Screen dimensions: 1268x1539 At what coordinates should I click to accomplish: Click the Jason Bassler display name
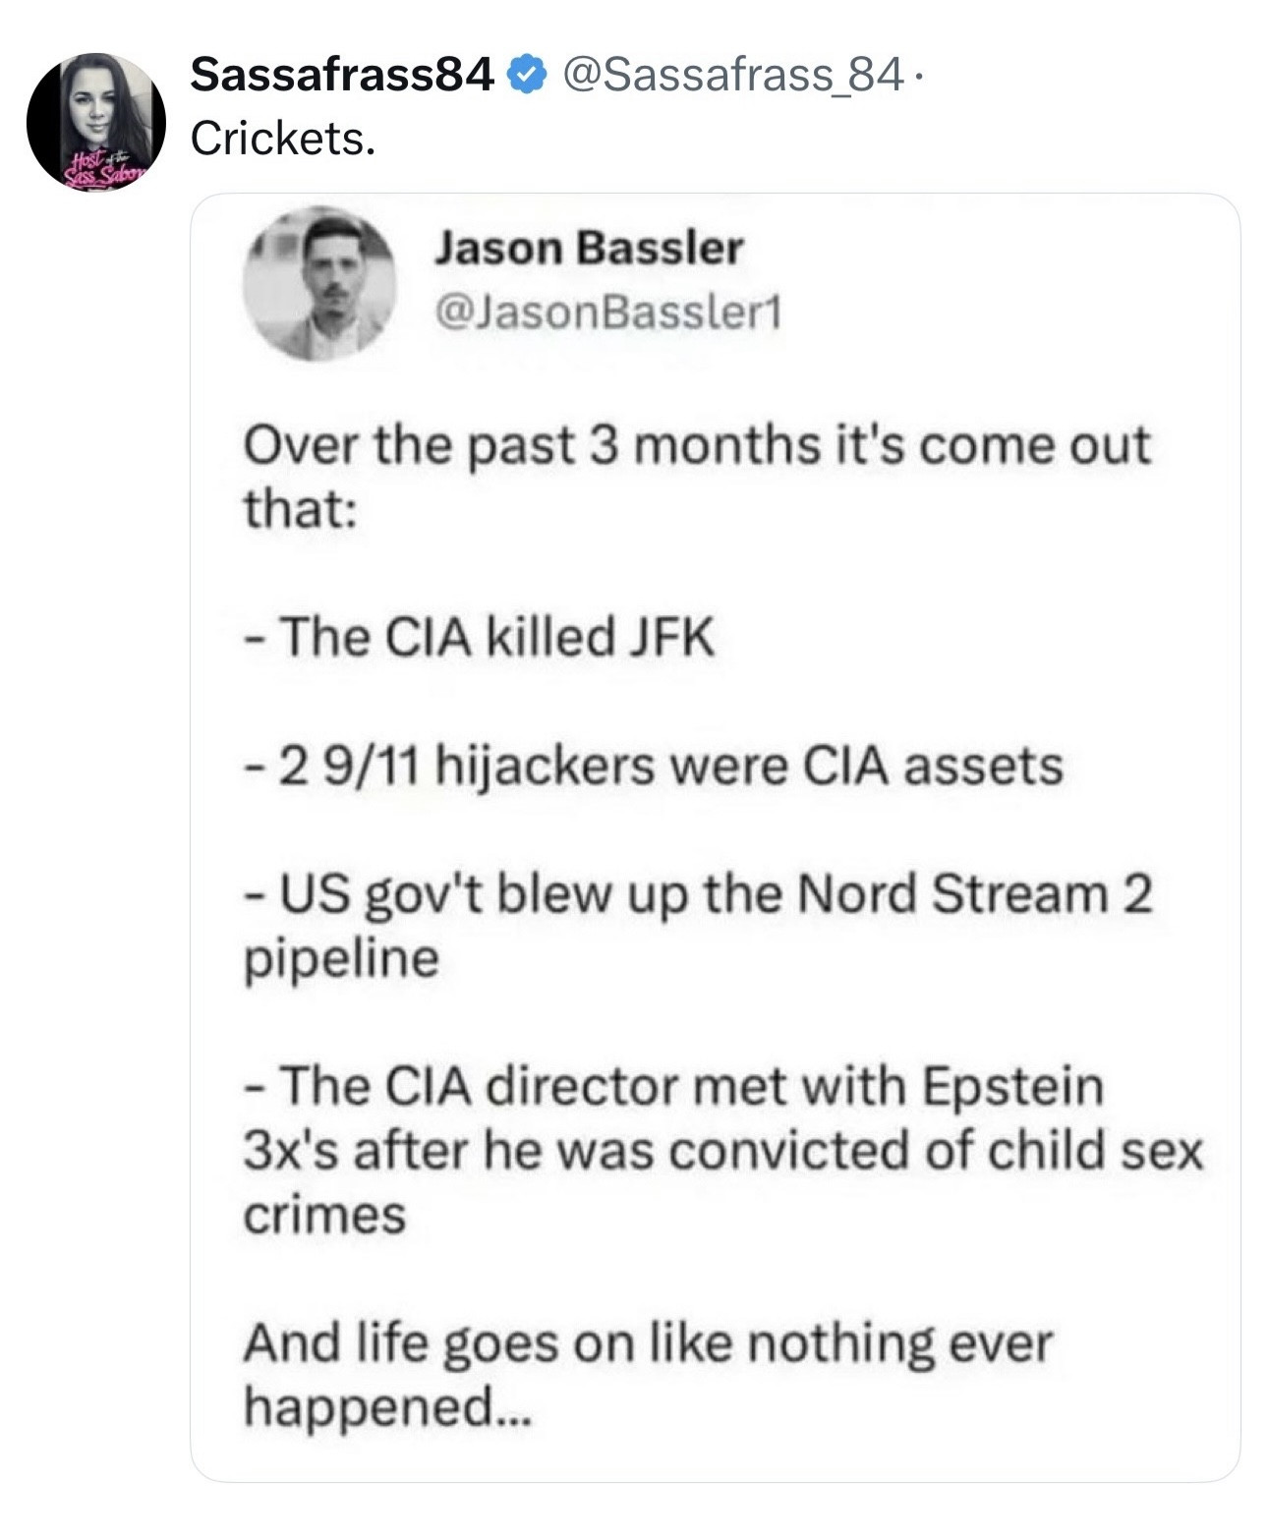click(588, 248)
